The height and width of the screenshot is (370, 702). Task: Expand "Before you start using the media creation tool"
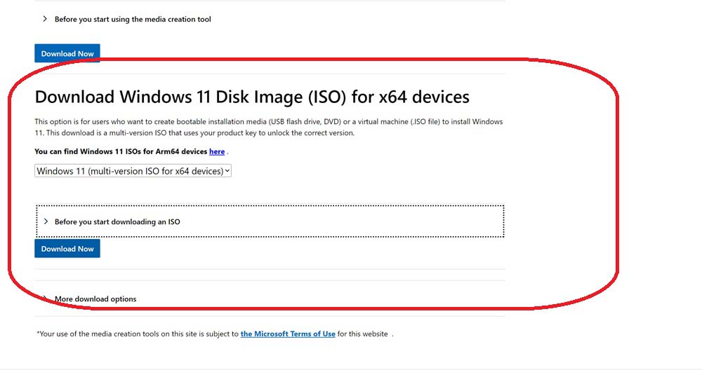coord(133,20)
